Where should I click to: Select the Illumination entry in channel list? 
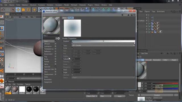[48, 79]
